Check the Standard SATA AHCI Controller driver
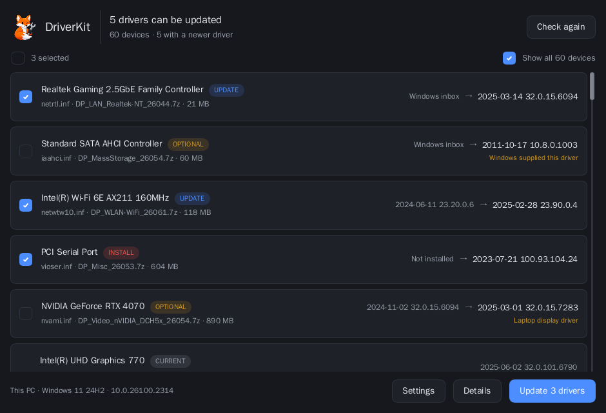 point(26,151)
